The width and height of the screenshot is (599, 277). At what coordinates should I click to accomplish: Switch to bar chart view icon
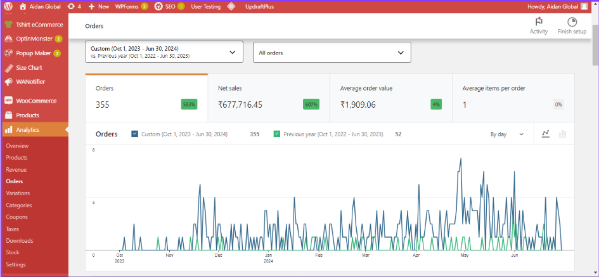(562, 134)
